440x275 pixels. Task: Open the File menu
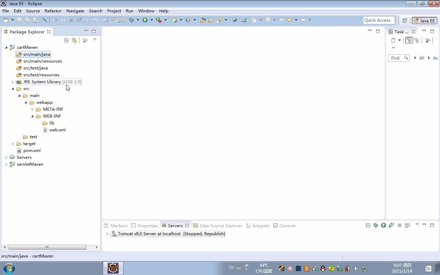pos(6,11)
